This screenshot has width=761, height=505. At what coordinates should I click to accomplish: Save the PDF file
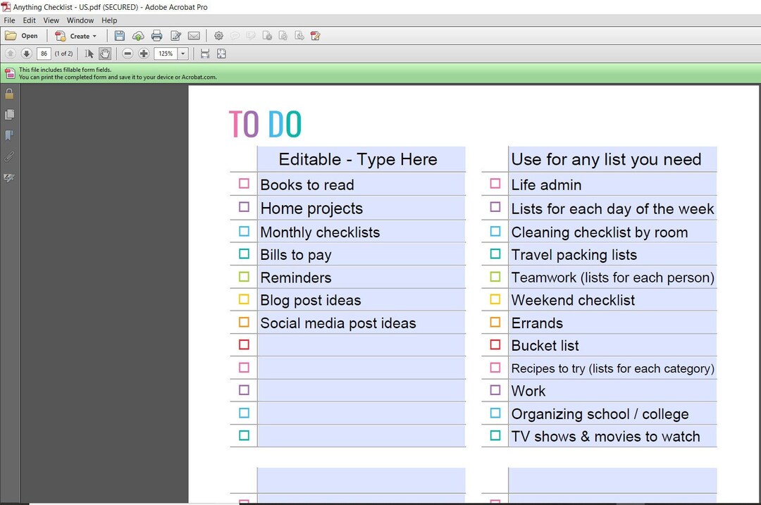tap(118, 36)
